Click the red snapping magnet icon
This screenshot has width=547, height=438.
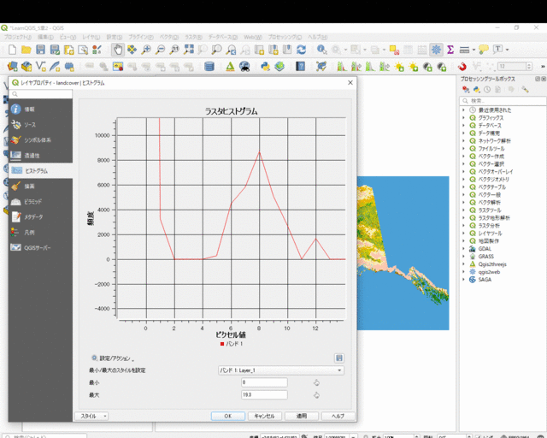(x=462, y=67)
